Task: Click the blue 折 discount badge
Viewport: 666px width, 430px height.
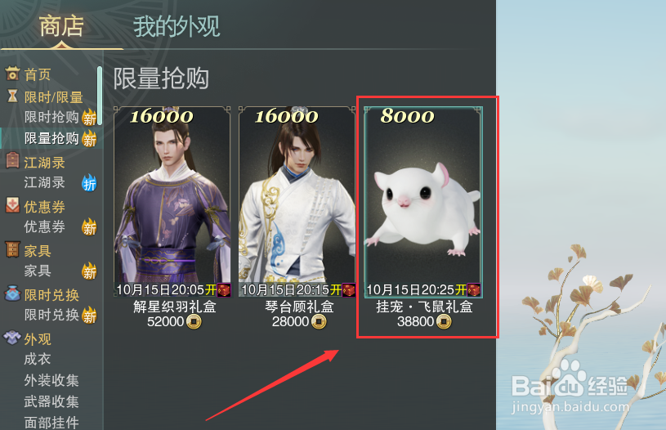Action: [89, 183]
